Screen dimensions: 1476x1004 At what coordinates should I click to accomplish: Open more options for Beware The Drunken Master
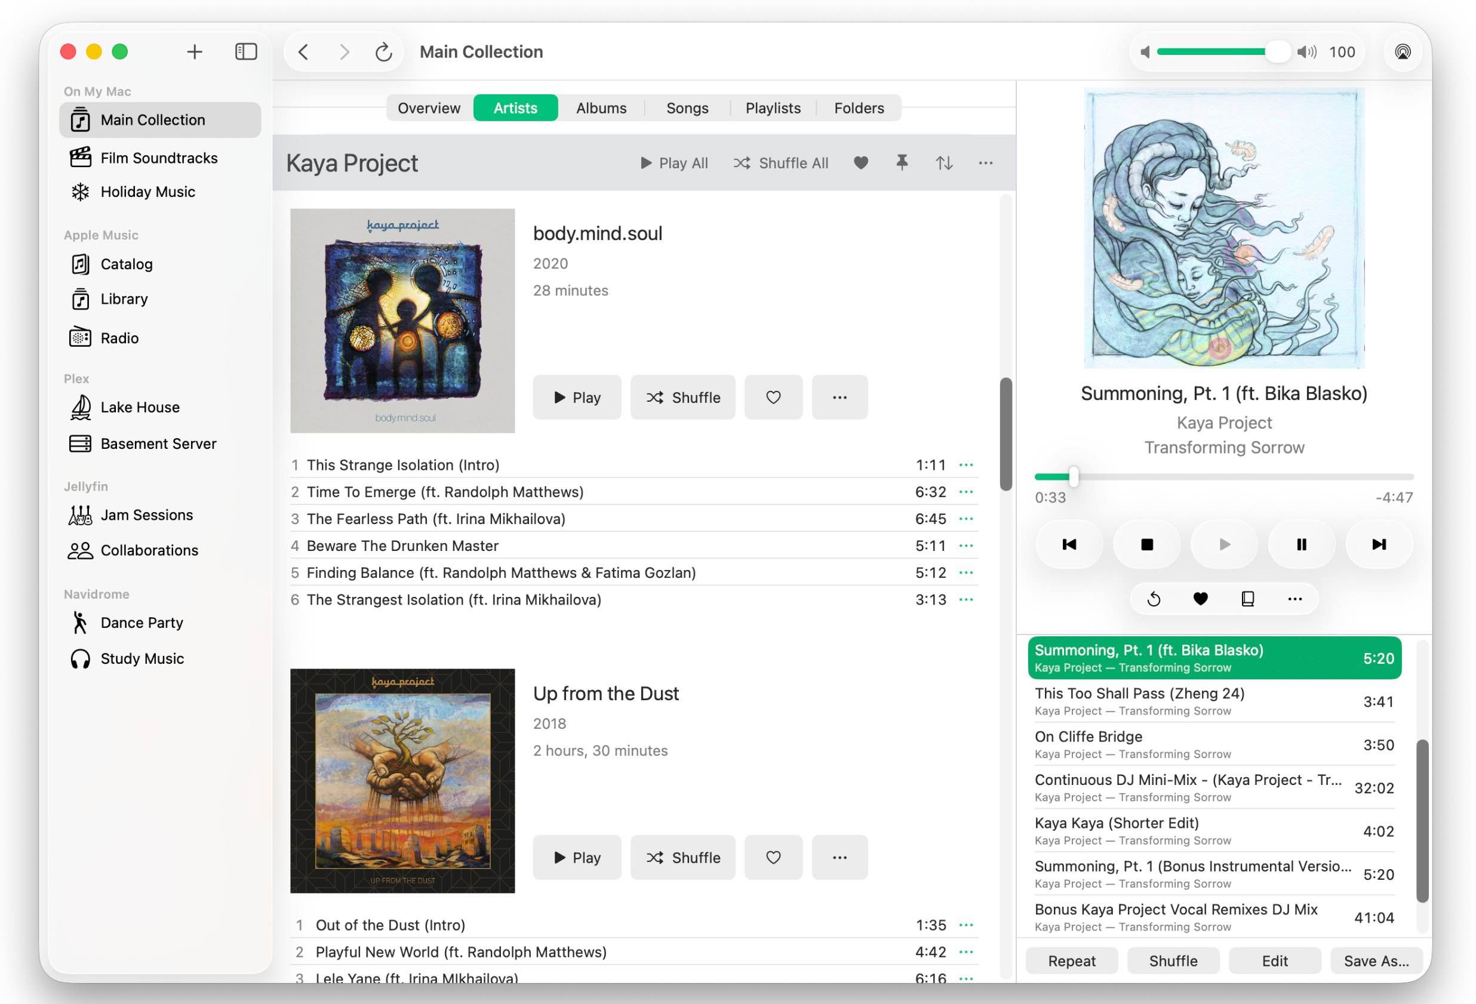pyautogui.click(x=966, y=546)
